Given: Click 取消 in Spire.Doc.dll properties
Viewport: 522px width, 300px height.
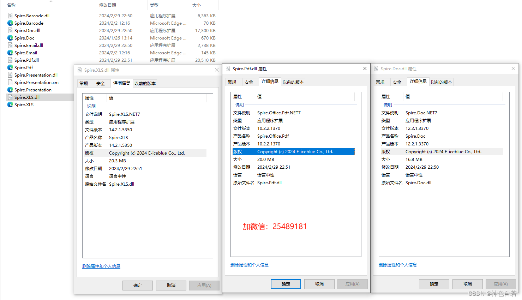Looking at the screenshot, I should tap(468, 284).
